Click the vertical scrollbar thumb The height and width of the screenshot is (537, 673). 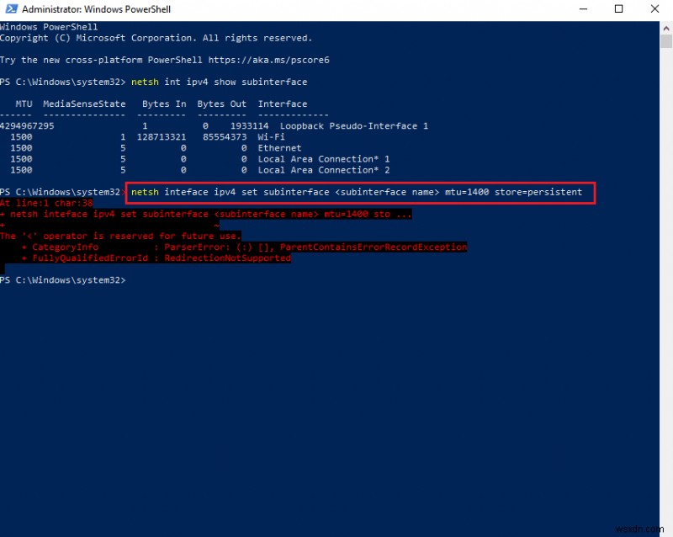(666, 42)
